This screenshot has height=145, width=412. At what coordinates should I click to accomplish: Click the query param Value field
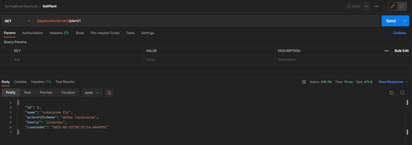tap(210, 60)
